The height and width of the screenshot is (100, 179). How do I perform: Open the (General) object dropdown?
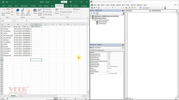point(150,11)
